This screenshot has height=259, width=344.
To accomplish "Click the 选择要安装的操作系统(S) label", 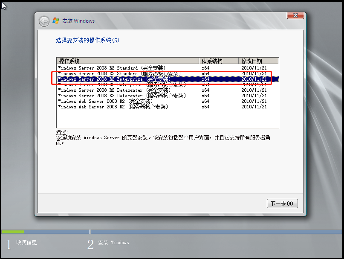I will [87, 40].
